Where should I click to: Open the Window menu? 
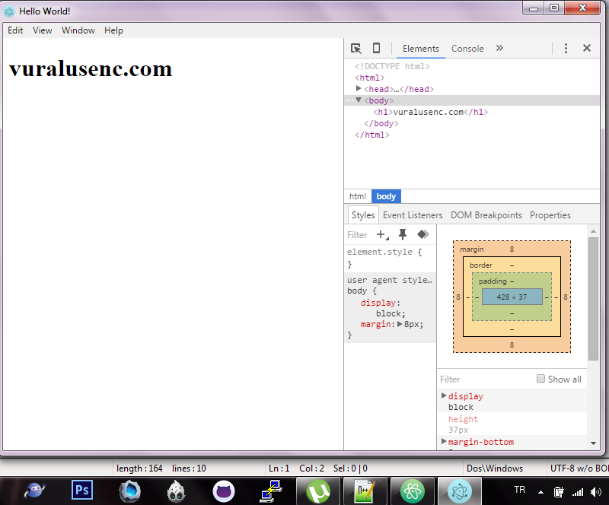pos(78,30)
